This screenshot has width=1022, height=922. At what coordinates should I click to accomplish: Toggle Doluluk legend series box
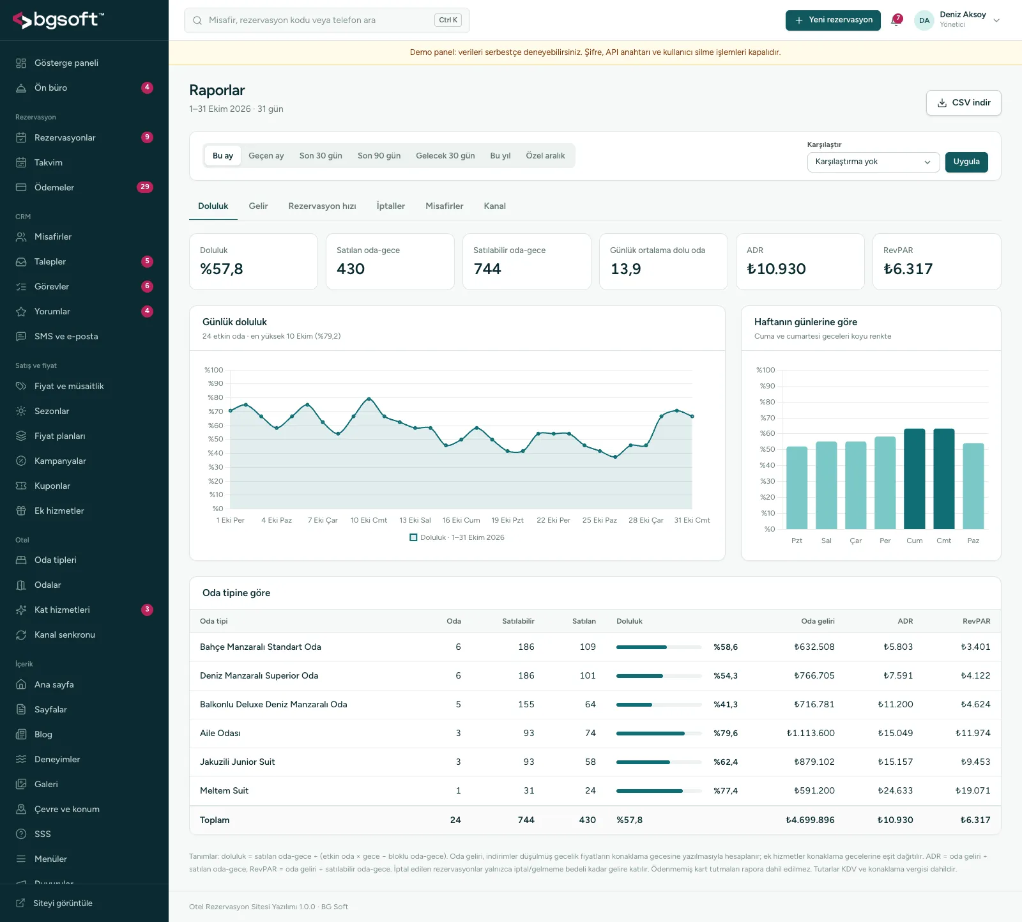[x=413, y=537]
